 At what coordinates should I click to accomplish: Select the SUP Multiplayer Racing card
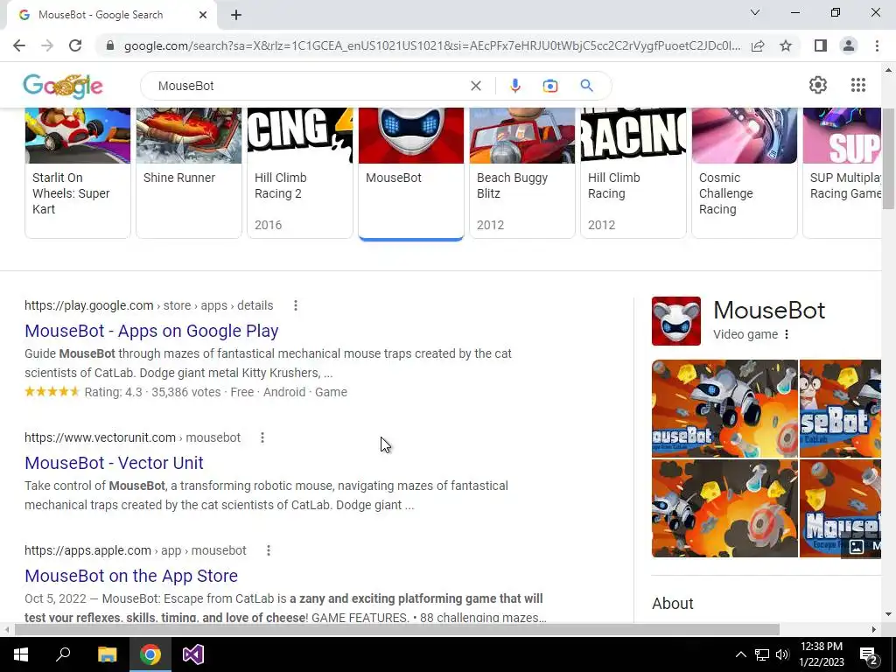(842, 172)
